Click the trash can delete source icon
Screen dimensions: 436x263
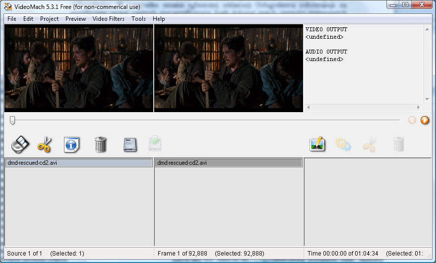100,144
